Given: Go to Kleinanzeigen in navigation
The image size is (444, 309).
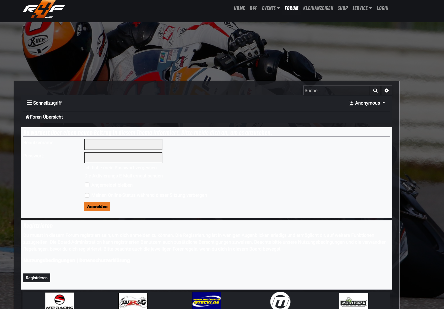Looking at the screenshot, I should coord(318,8).
